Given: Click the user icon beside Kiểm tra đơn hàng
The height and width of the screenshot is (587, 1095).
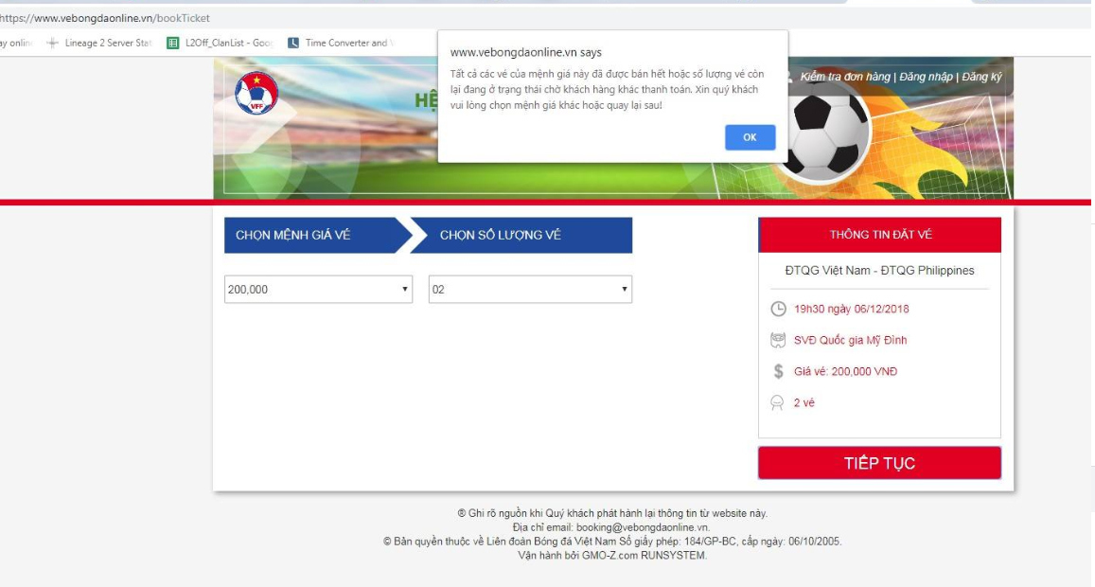Looking at the screenshot, I should (790, 77).
